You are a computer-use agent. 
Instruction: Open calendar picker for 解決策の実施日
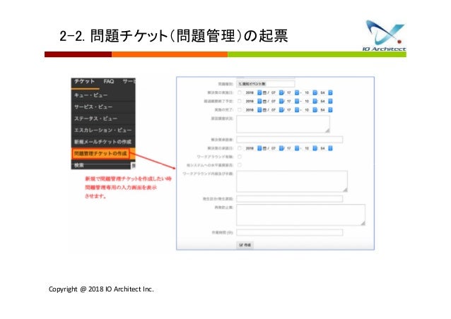click(264, 92)
